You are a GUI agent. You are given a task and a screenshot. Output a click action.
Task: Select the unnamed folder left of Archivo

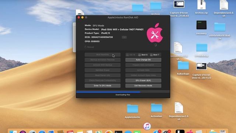point(138,8)
